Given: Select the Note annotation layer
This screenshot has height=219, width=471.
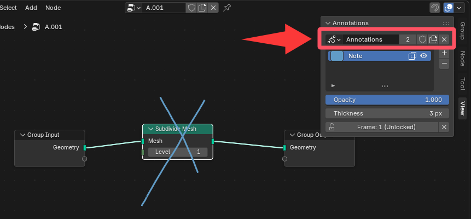Looking at the screenshot, I should (380, 56).
